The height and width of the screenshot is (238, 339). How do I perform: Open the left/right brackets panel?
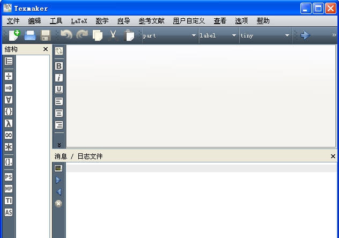pos(9,162)
